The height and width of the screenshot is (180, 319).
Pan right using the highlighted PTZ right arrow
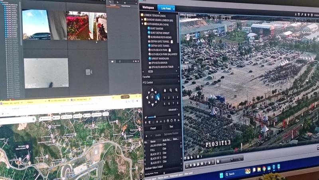(x=158, y=97)
